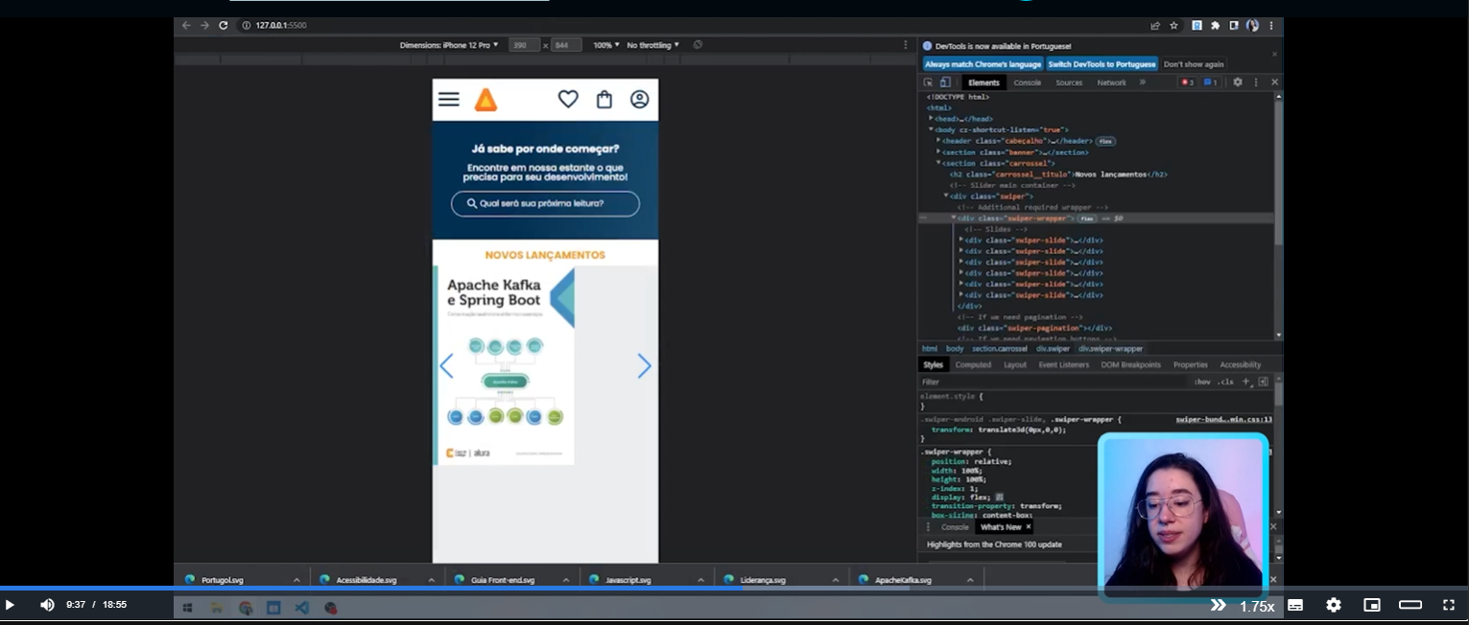The height and width of the screenshot is (625, 1469).
Task: Play the video
Action: tap(10, 605)
